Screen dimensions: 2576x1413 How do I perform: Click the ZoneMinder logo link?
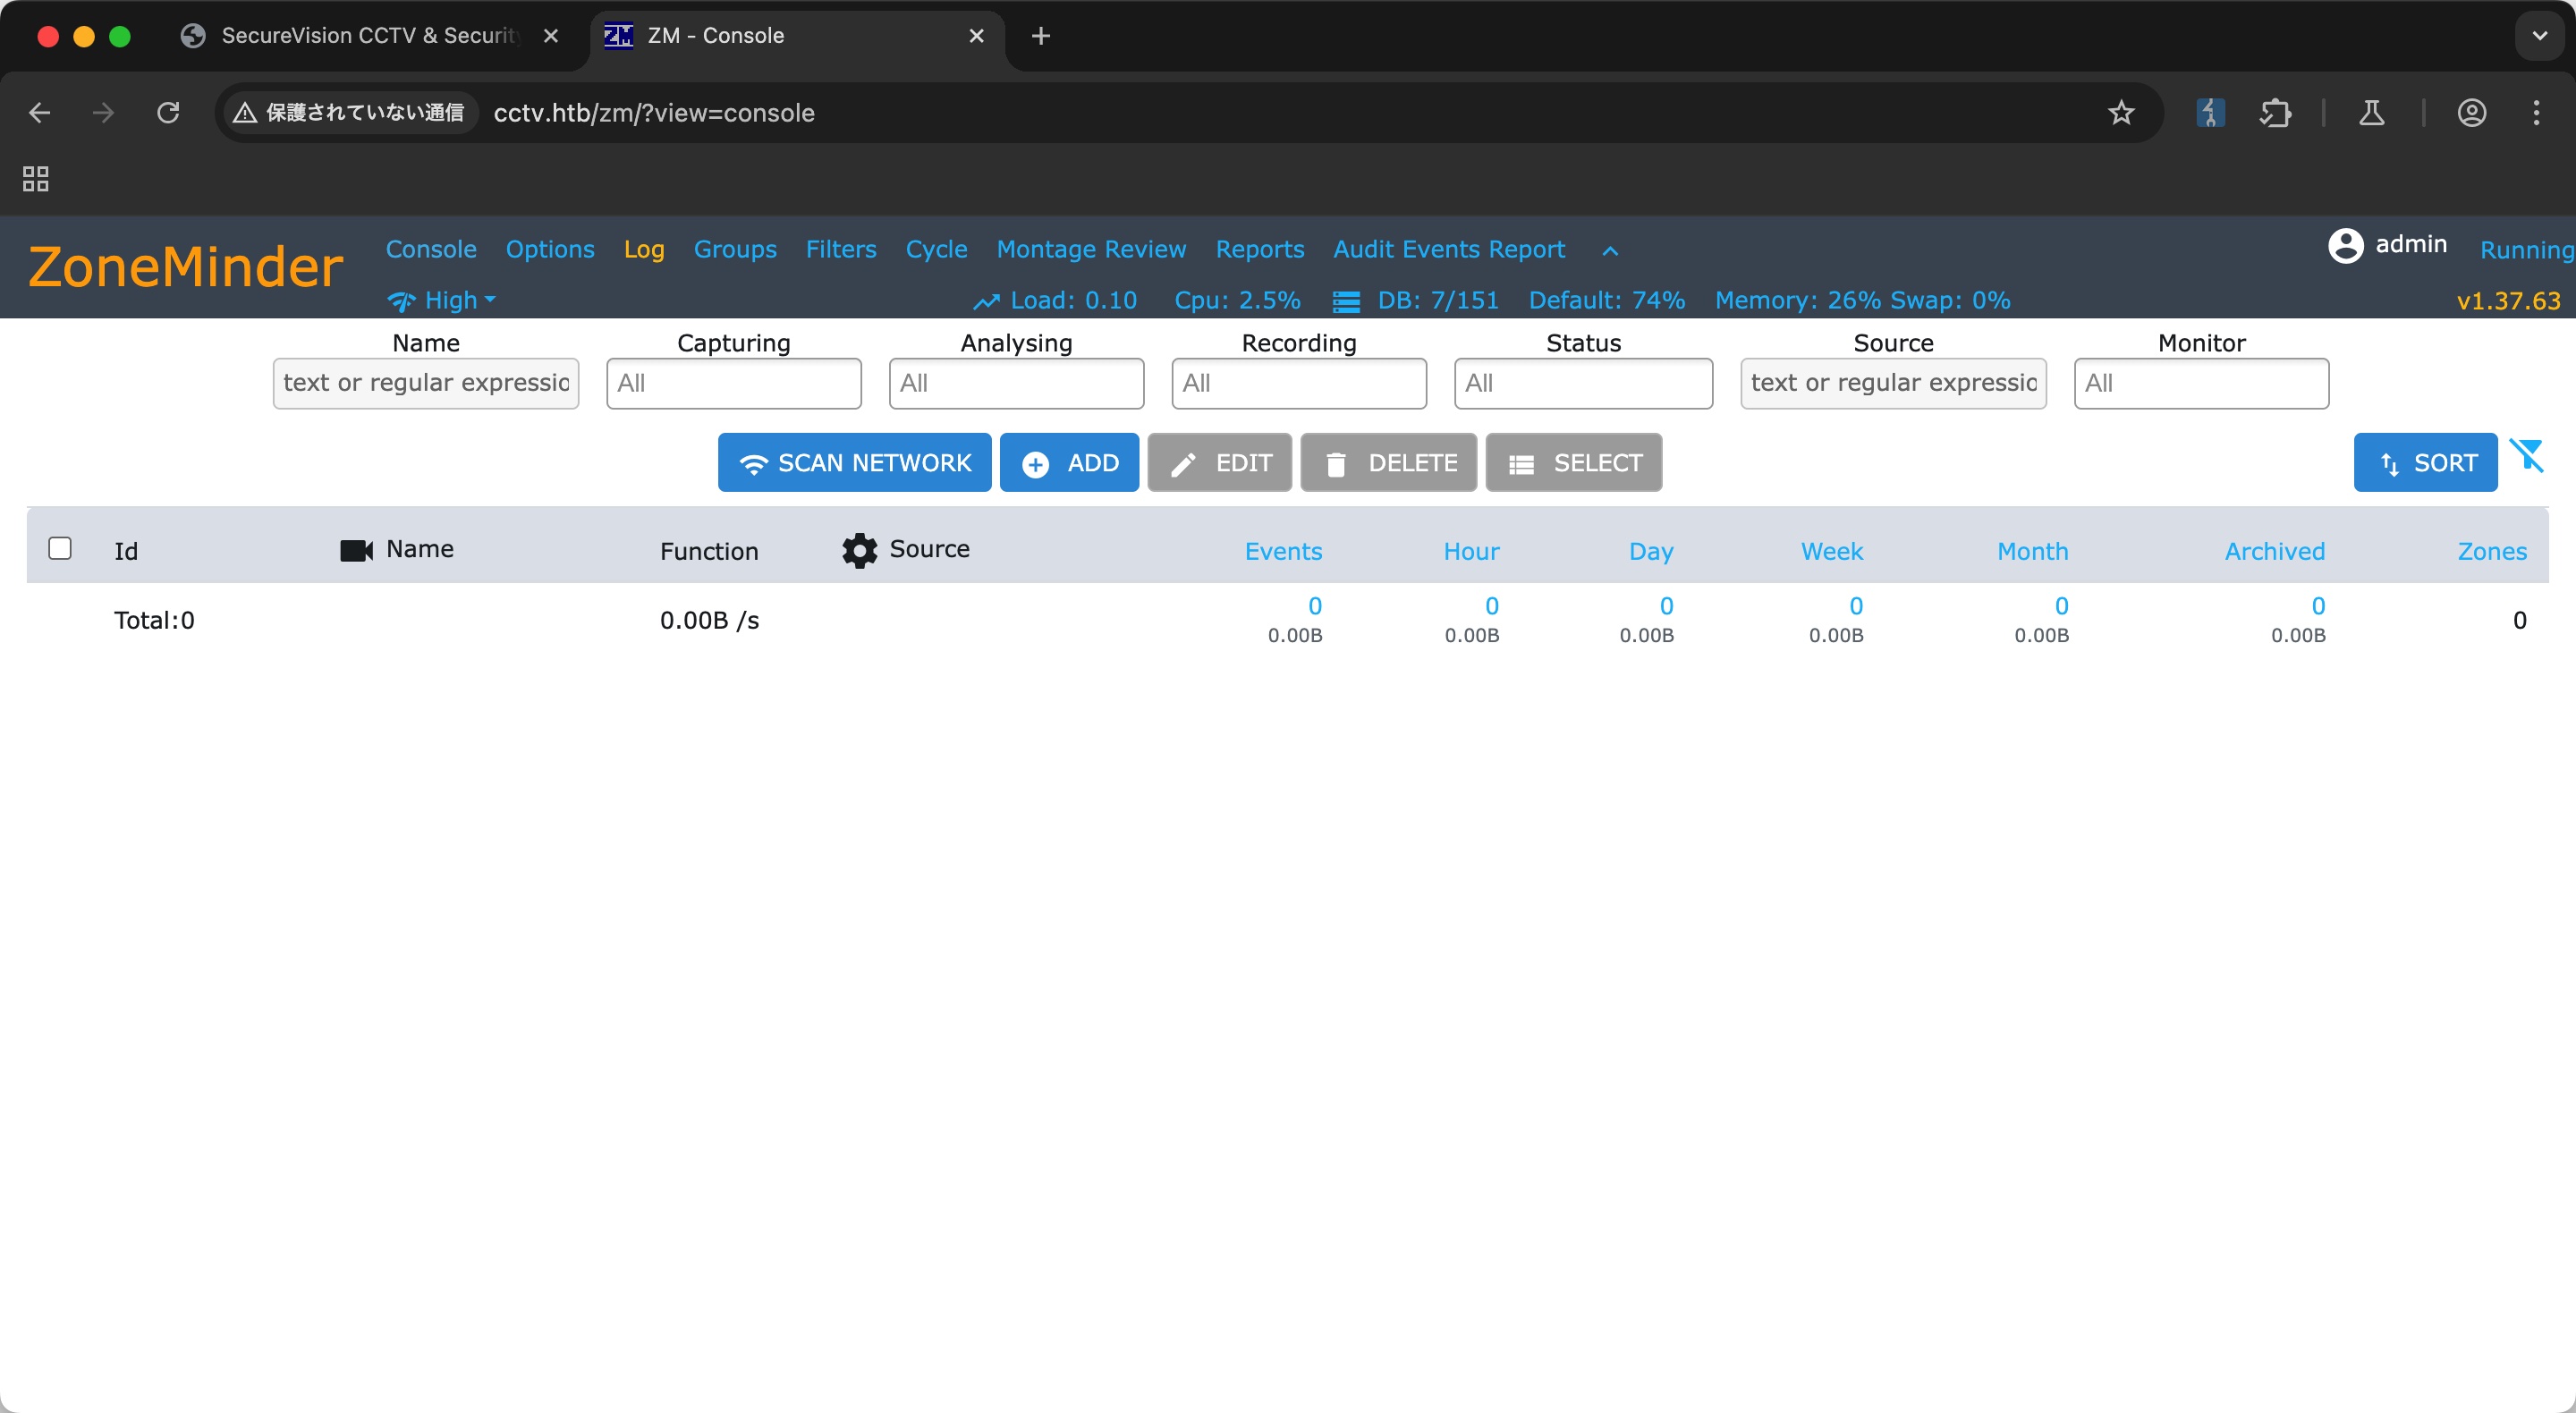(186, 267)
